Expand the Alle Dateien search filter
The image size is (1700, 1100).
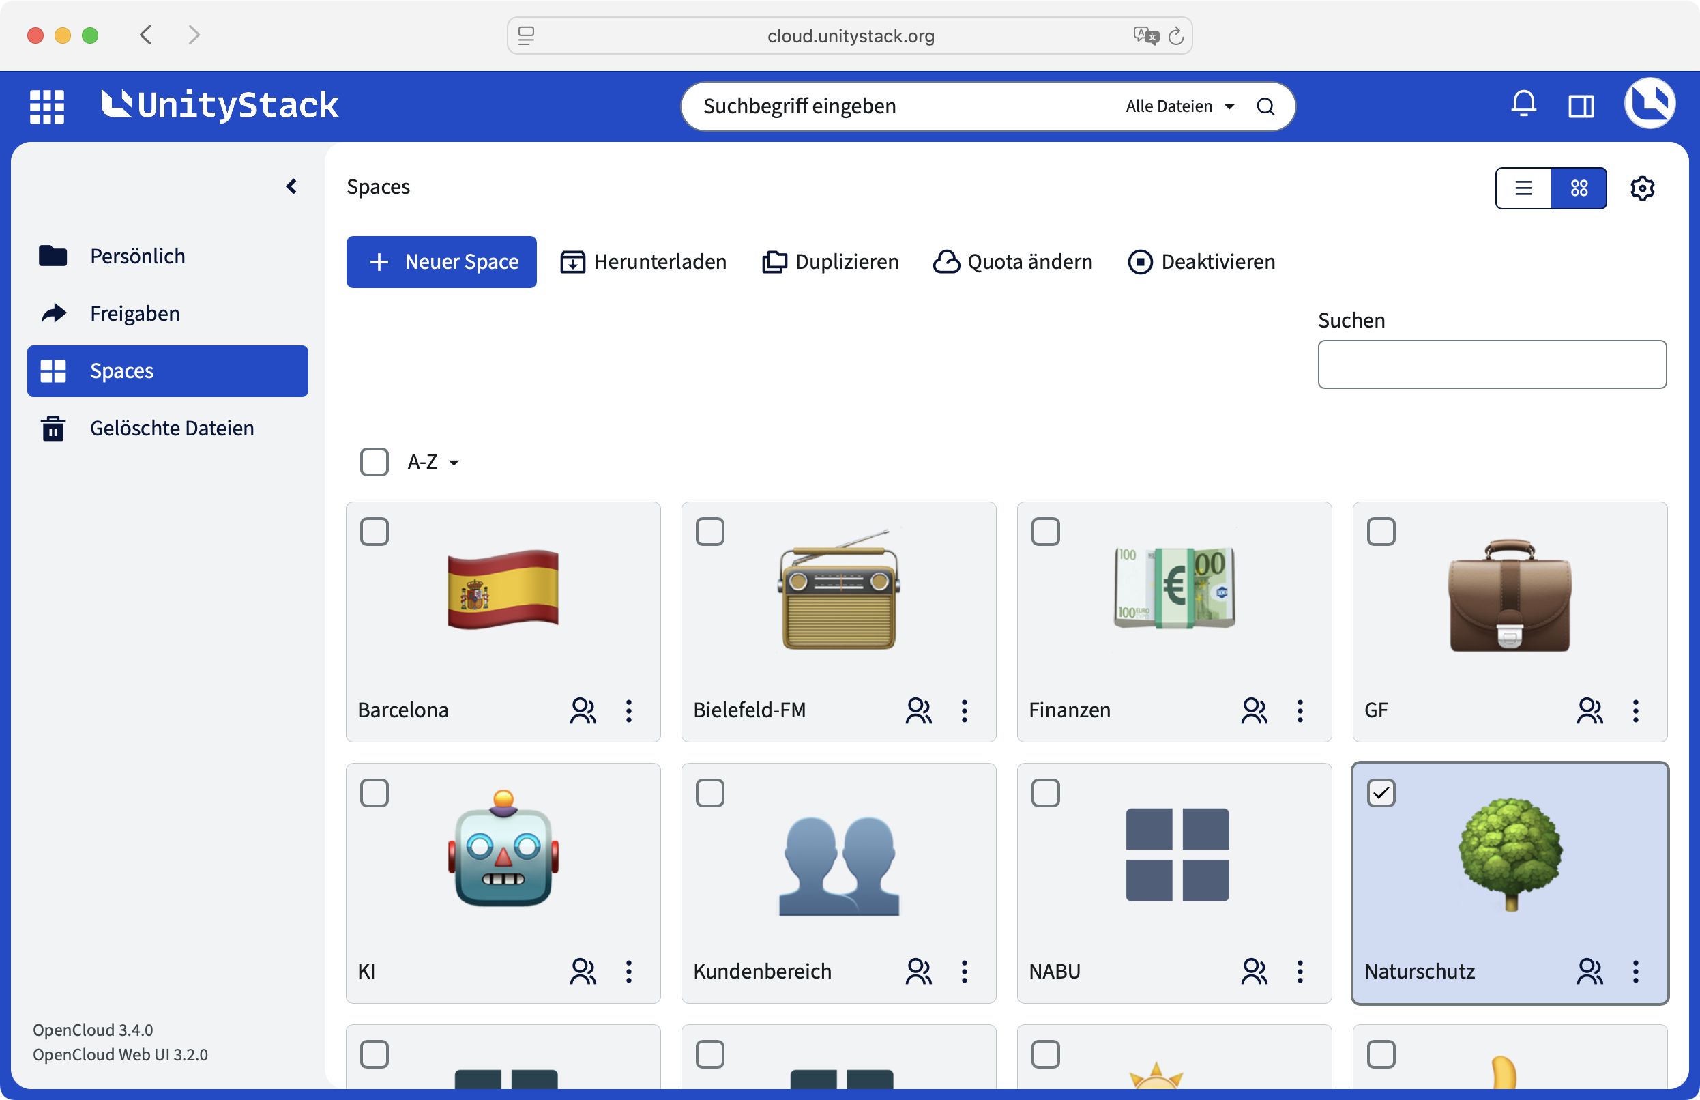point(1179,106)
